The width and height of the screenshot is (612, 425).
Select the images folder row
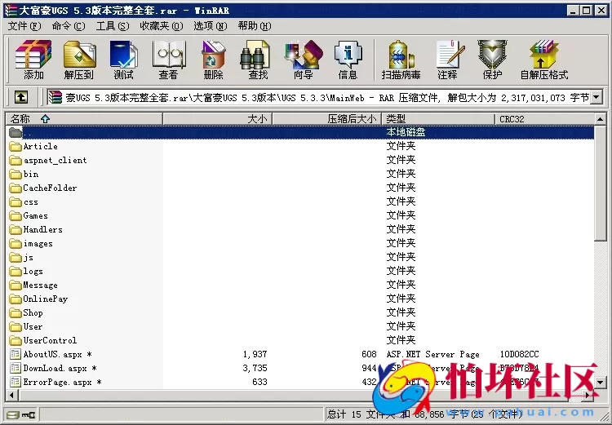[x=300, y=244]
